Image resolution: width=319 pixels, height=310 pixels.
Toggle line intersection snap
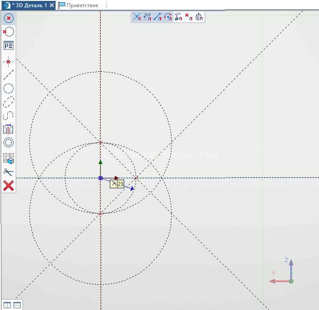click(x=137, y=17)
